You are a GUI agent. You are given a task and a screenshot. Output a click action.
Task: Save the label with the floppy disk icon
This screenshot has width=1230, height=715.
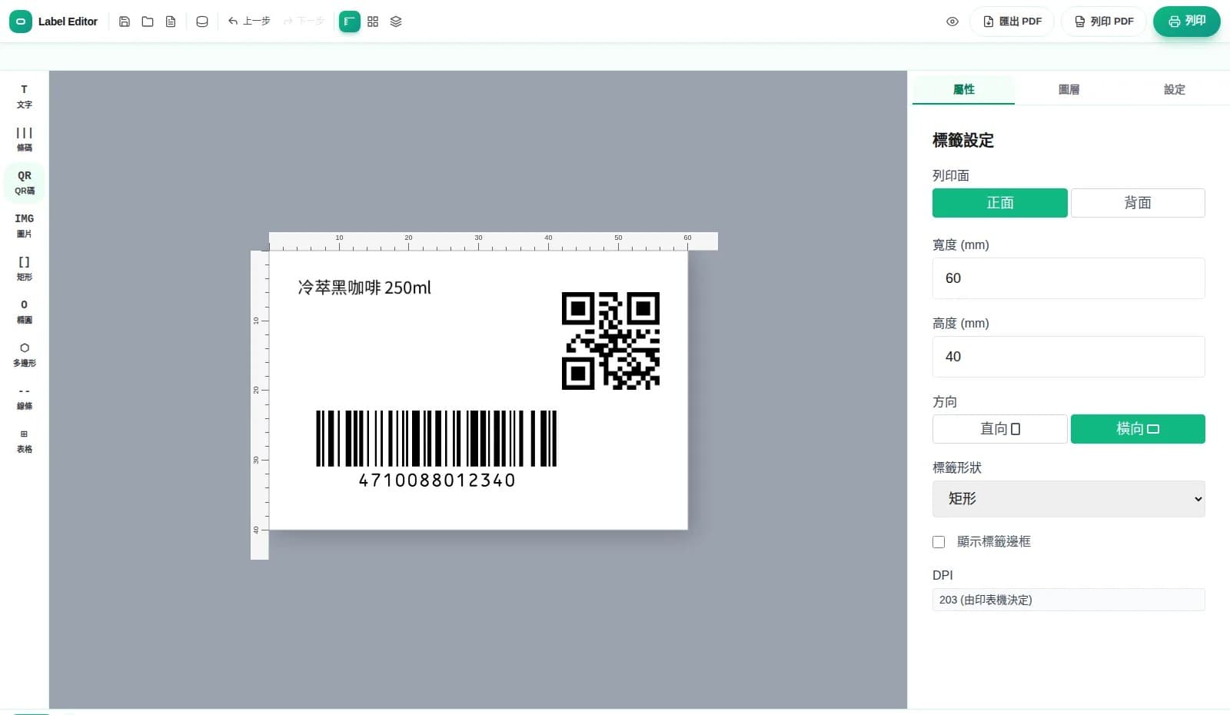pyautogui.click(x=125, y=22)
